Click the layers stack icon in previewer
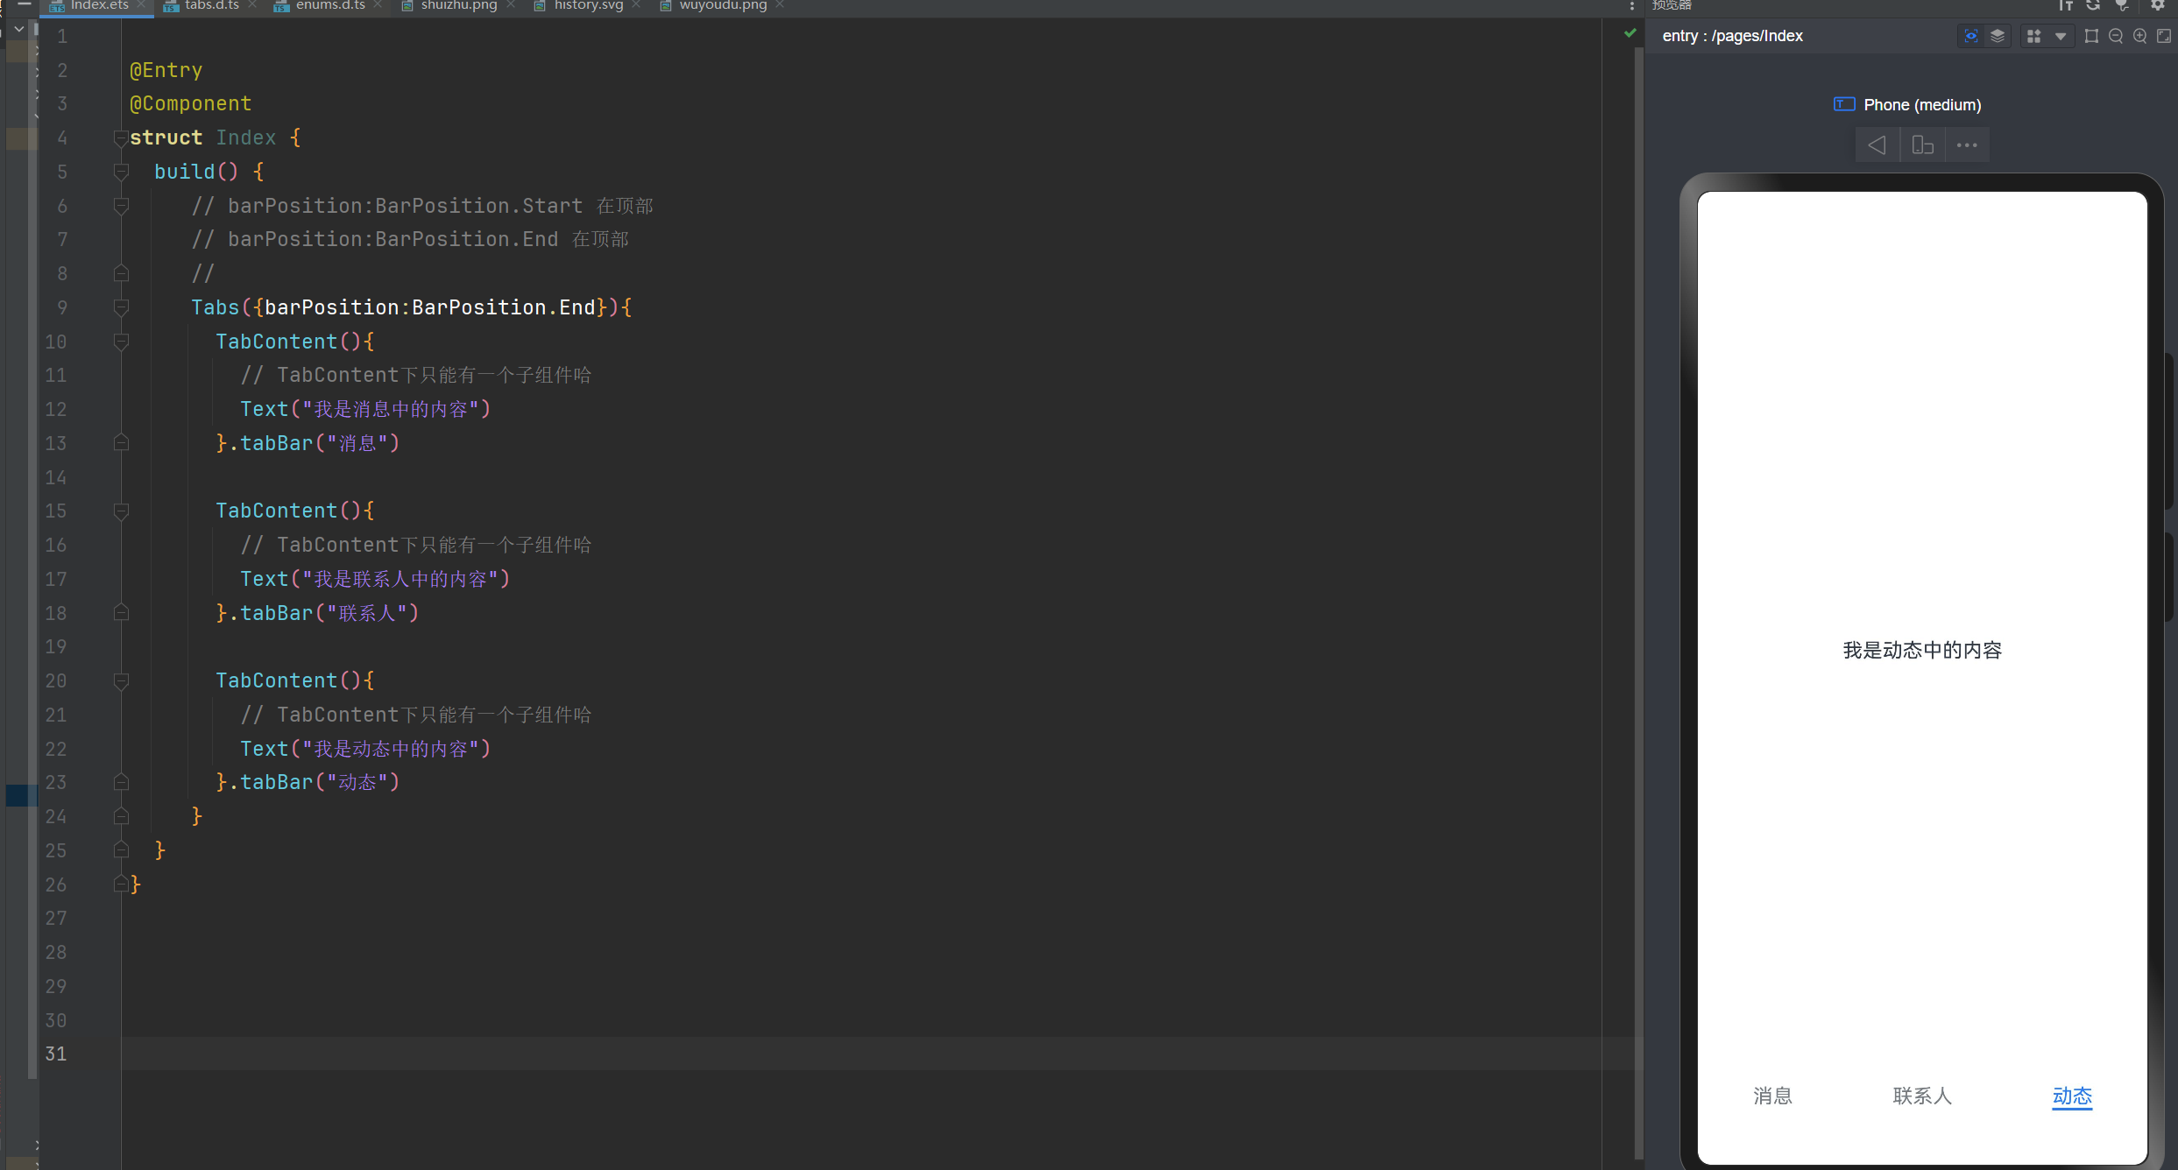The height and width of the screenshot is (1170, 2178). tap(1997, 36)
